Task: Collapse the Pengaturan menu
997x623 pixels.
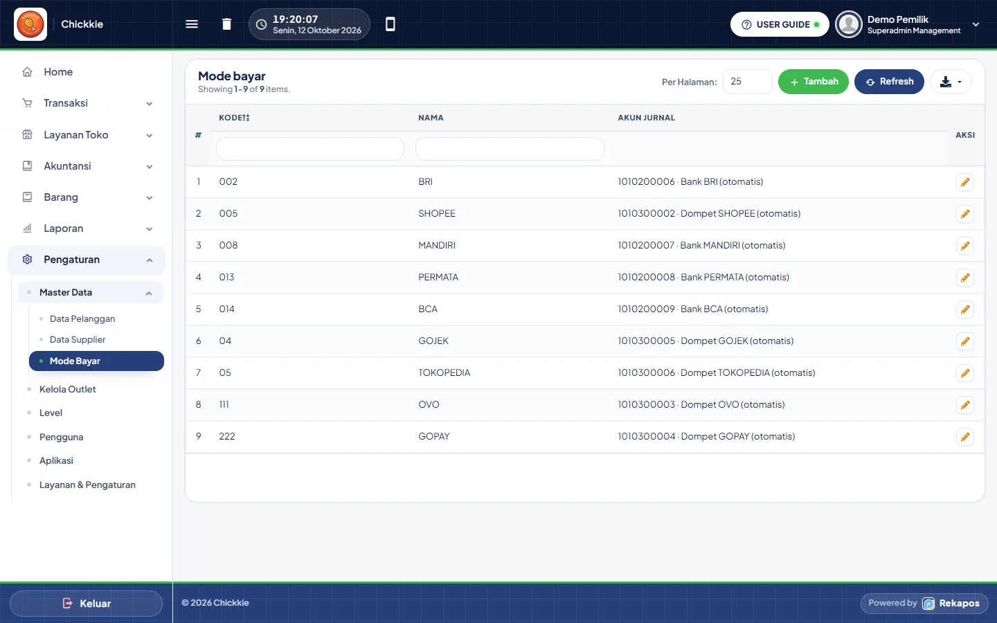Action: 87,260
